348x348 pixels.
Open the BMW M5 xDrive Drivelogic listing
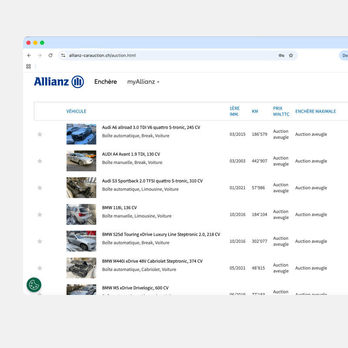[x=135, y=288]
